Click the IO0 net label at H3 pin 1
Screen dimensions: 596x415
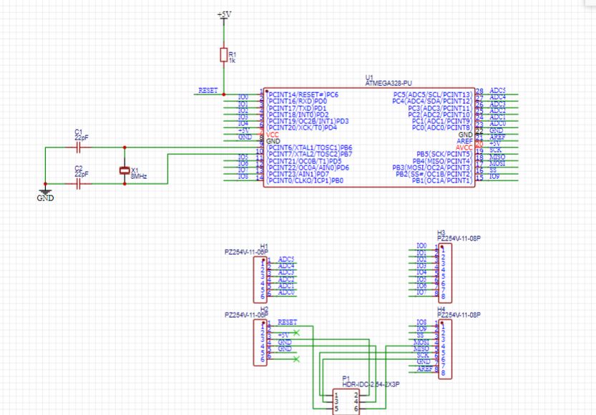tap(421, 246)
